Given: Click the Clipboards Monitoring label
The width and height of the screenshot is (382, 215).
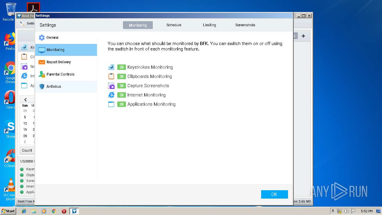Looking at the screenshot, I should coord(150,76).
